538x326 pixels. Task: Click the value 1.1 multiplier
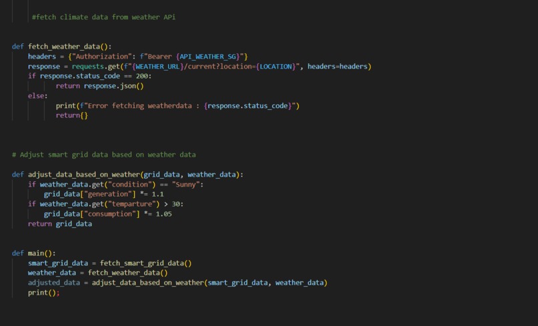pos(158,195)
